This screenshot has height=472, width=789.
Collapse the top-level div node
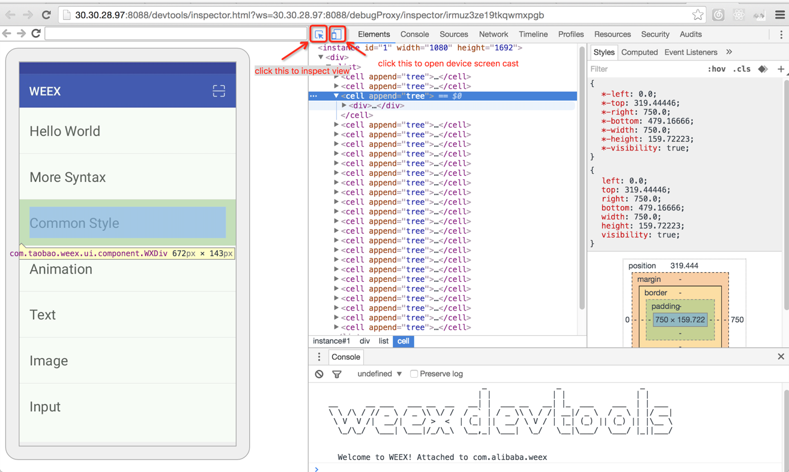tap(321, 58)
